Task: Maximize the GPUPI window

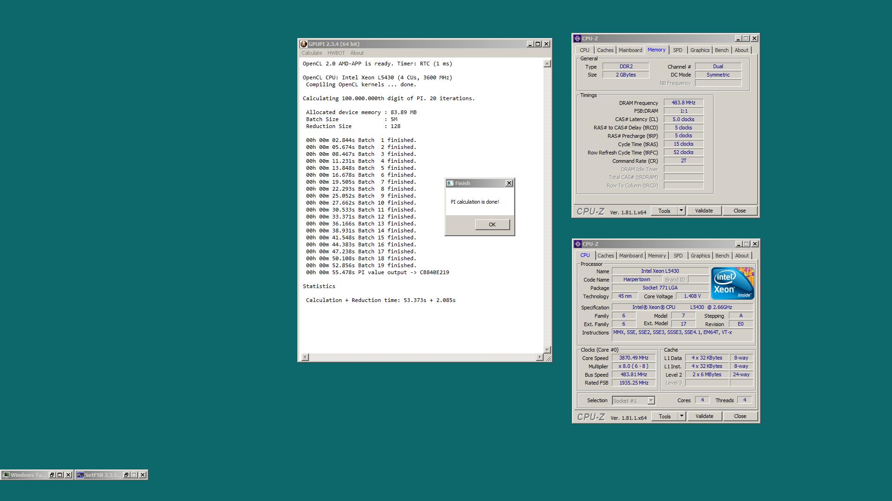Action: [538, 44]
